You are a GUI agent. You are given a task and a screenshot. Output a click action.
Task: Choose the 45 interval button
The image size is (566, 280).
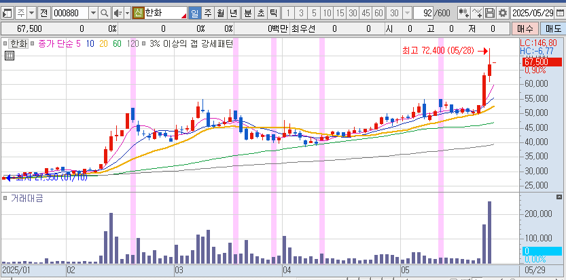366,14
